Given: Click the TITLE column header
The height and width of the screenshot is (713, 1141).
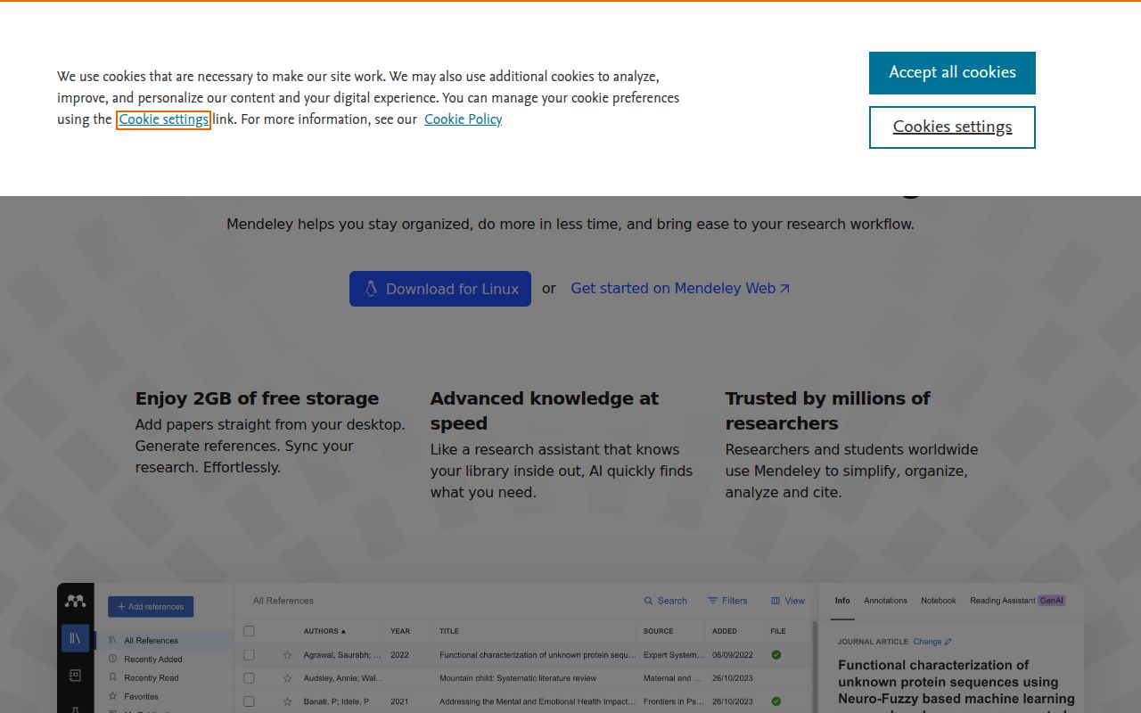Looking at the screenshot, I should coord(449,631).
